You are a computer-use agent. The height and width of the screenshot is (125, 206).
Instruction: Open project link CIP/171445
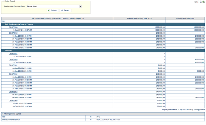(13, 60)
